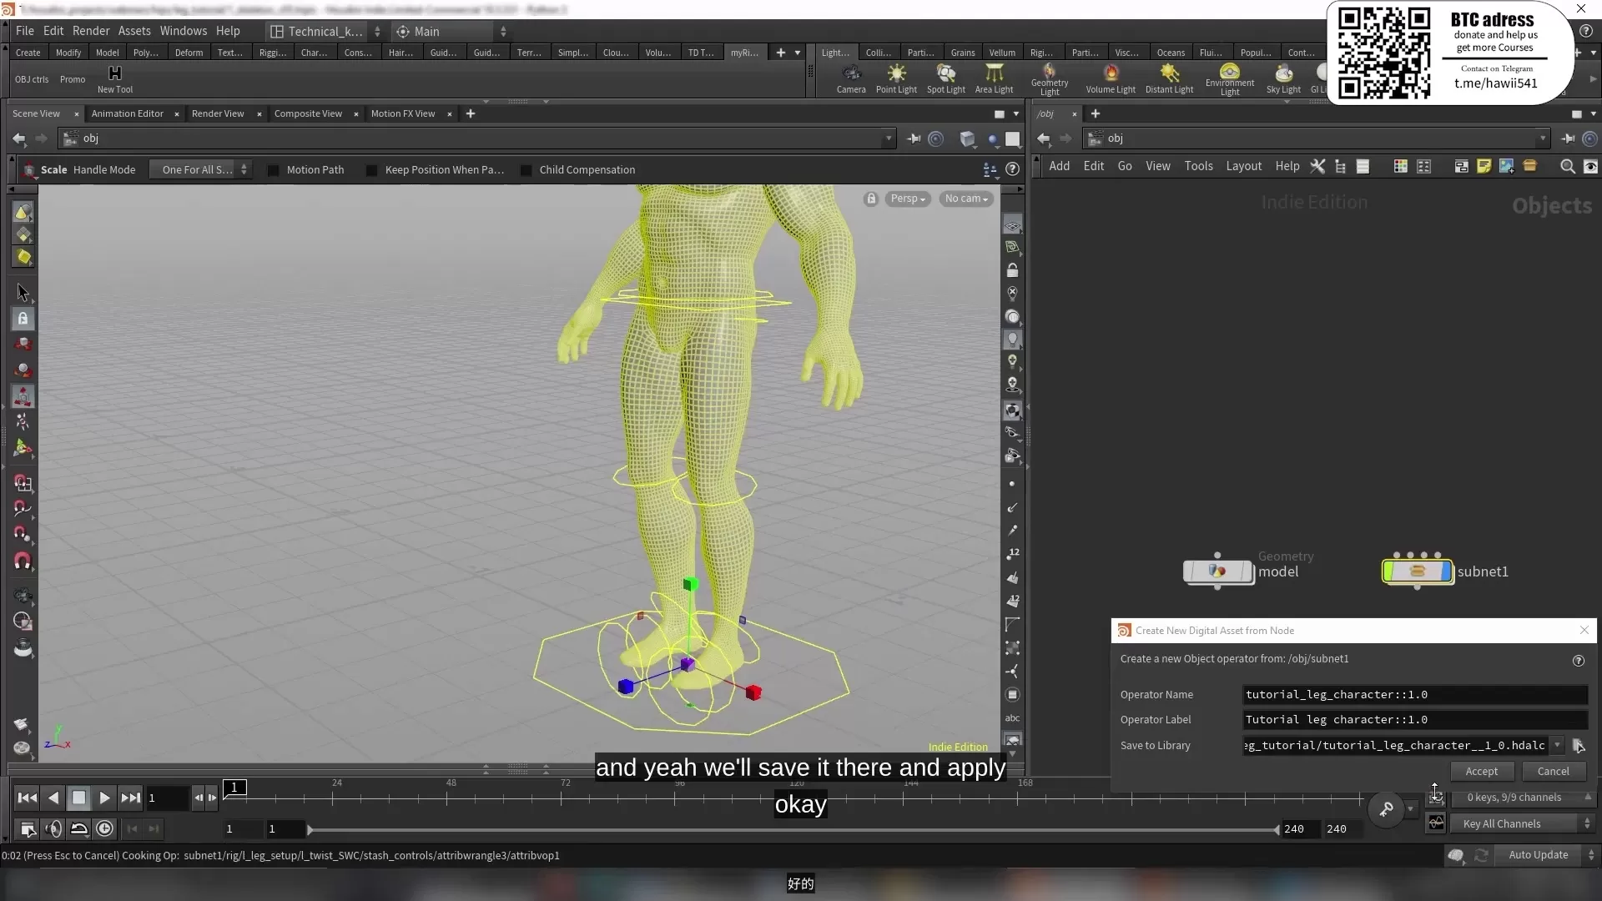Select the arrow Select tool in viewport toolbar
Image resolution: width=1602 pixels, height=901 pixels.
point(23,293)
